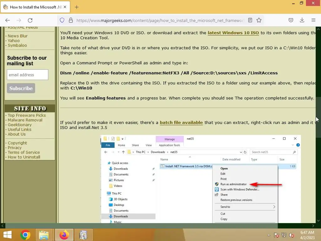321x241 pixels.
Task: Click the Firefox window restore button
Action: pos(301,3)
